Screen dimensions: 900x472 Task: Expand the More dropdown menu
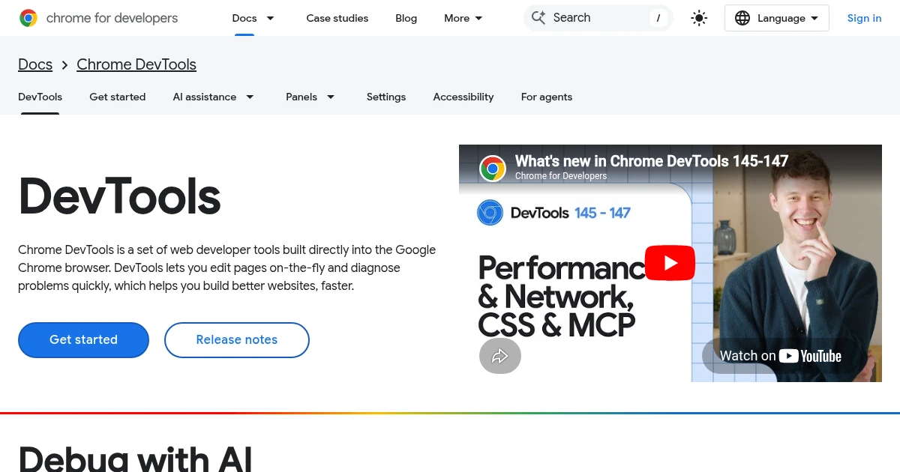[x=463, y=18]
